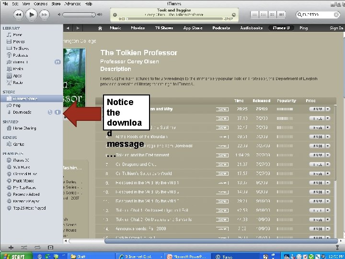Select iTunes Store in the sidebar
345x259 pixels.
31,99
